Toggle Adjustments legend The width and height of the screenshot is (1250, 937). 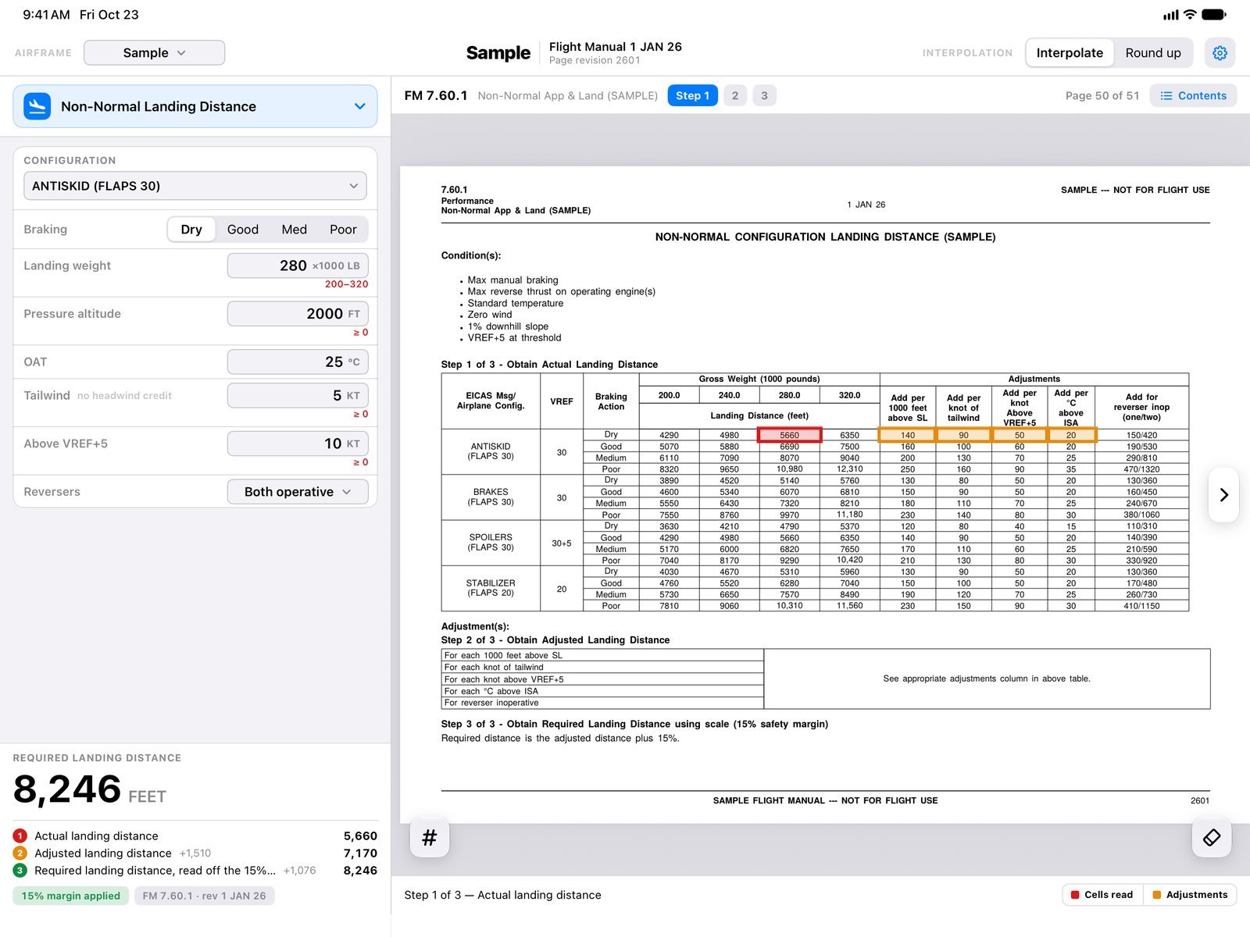click(x=1190, y=895)
